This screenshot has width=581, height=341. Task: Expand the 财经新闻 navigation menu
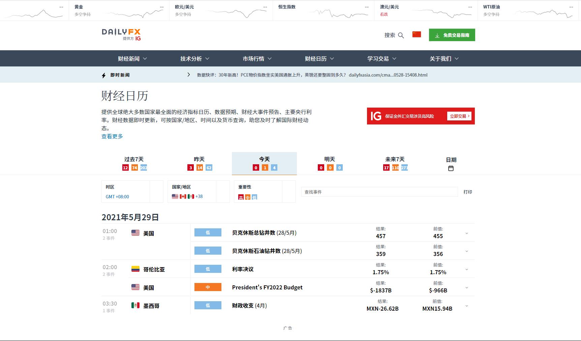click(x=132, y=59)
